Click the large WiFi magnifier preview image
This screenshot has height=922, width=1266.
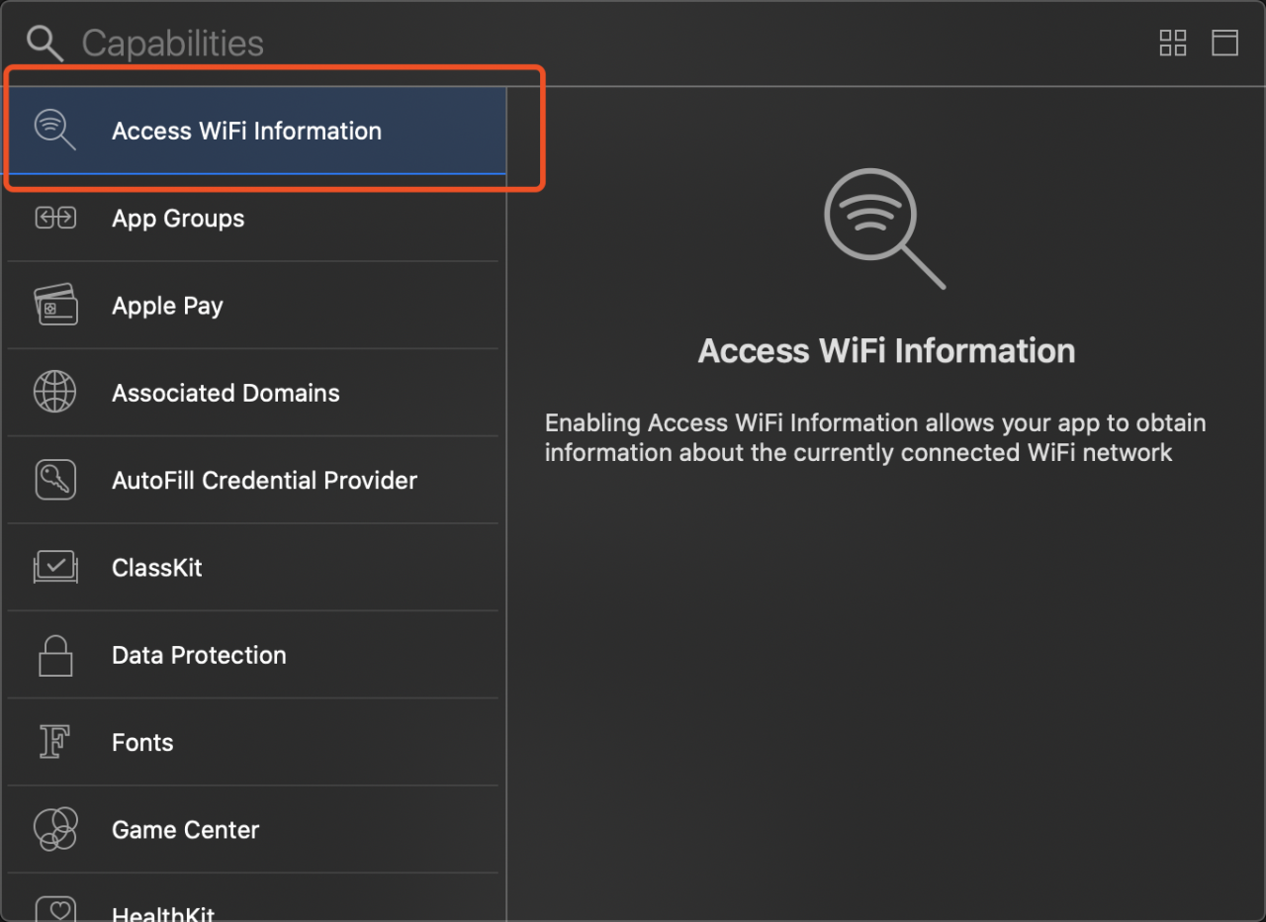point(885,230)
